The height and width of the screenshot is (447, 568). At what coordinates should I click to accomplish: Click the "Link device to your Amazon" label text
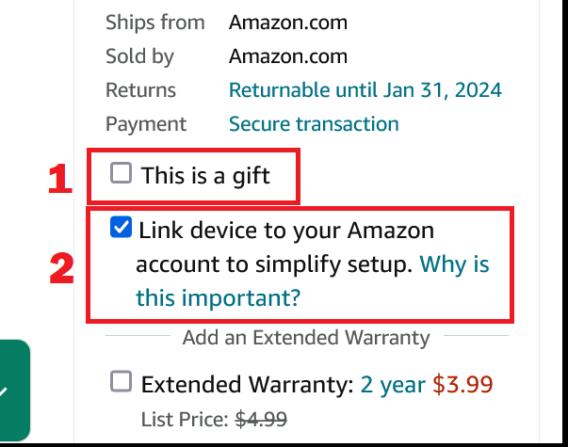click(286, 230)
